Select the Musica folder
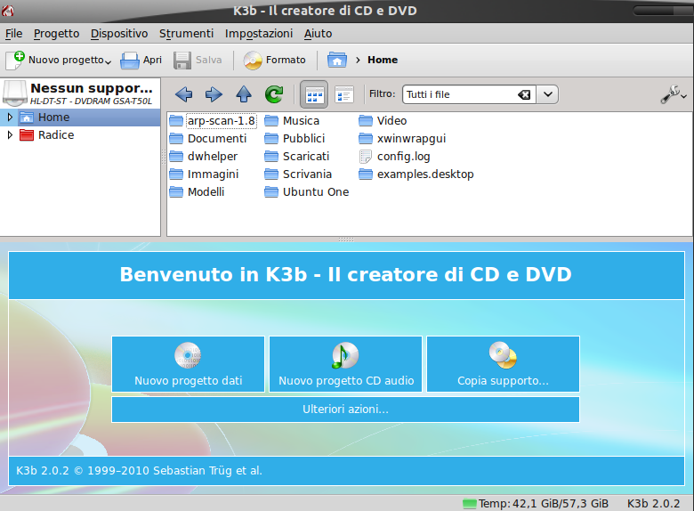This screenshot has height=511, width=694. [292, 120]
